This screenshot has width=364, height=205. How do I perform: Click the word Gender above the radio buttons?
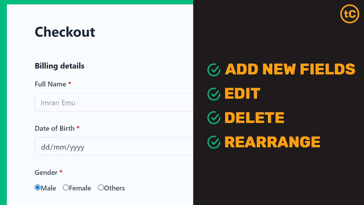click(46, 172)
